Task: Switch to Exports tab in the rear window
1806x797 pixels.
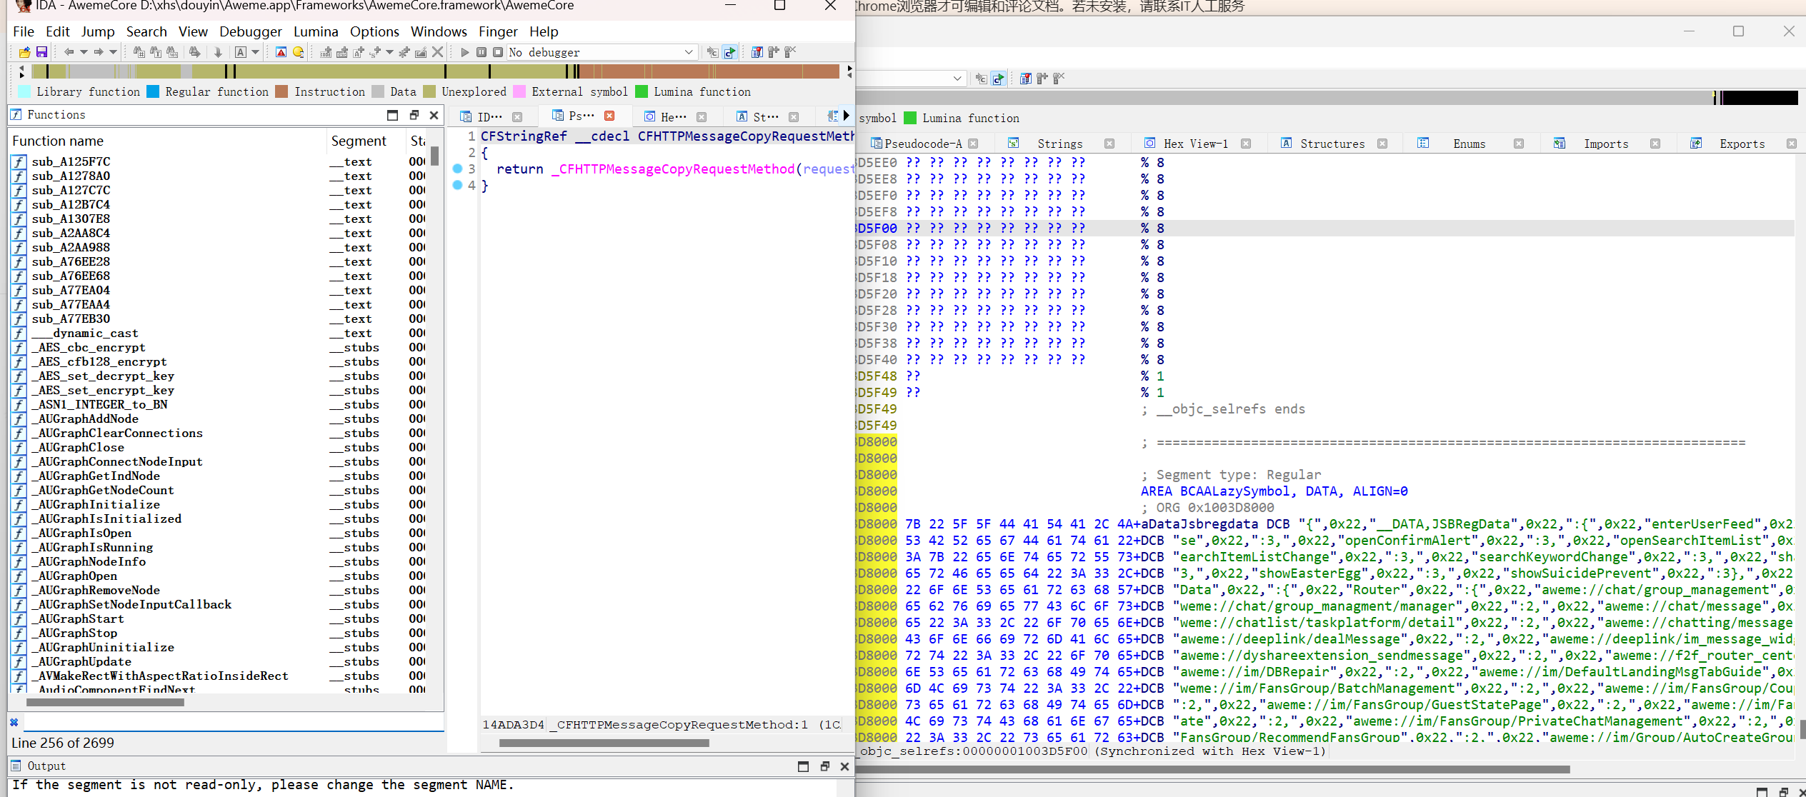Action: click(1742, 144)
